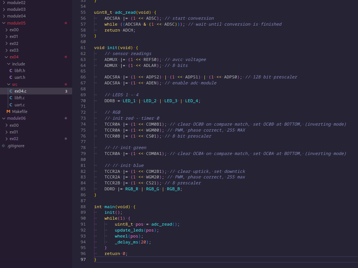The width and height of the screenshot is (358, 268).
Task: Open the Makefile entry
Action: tap(20, 112)
